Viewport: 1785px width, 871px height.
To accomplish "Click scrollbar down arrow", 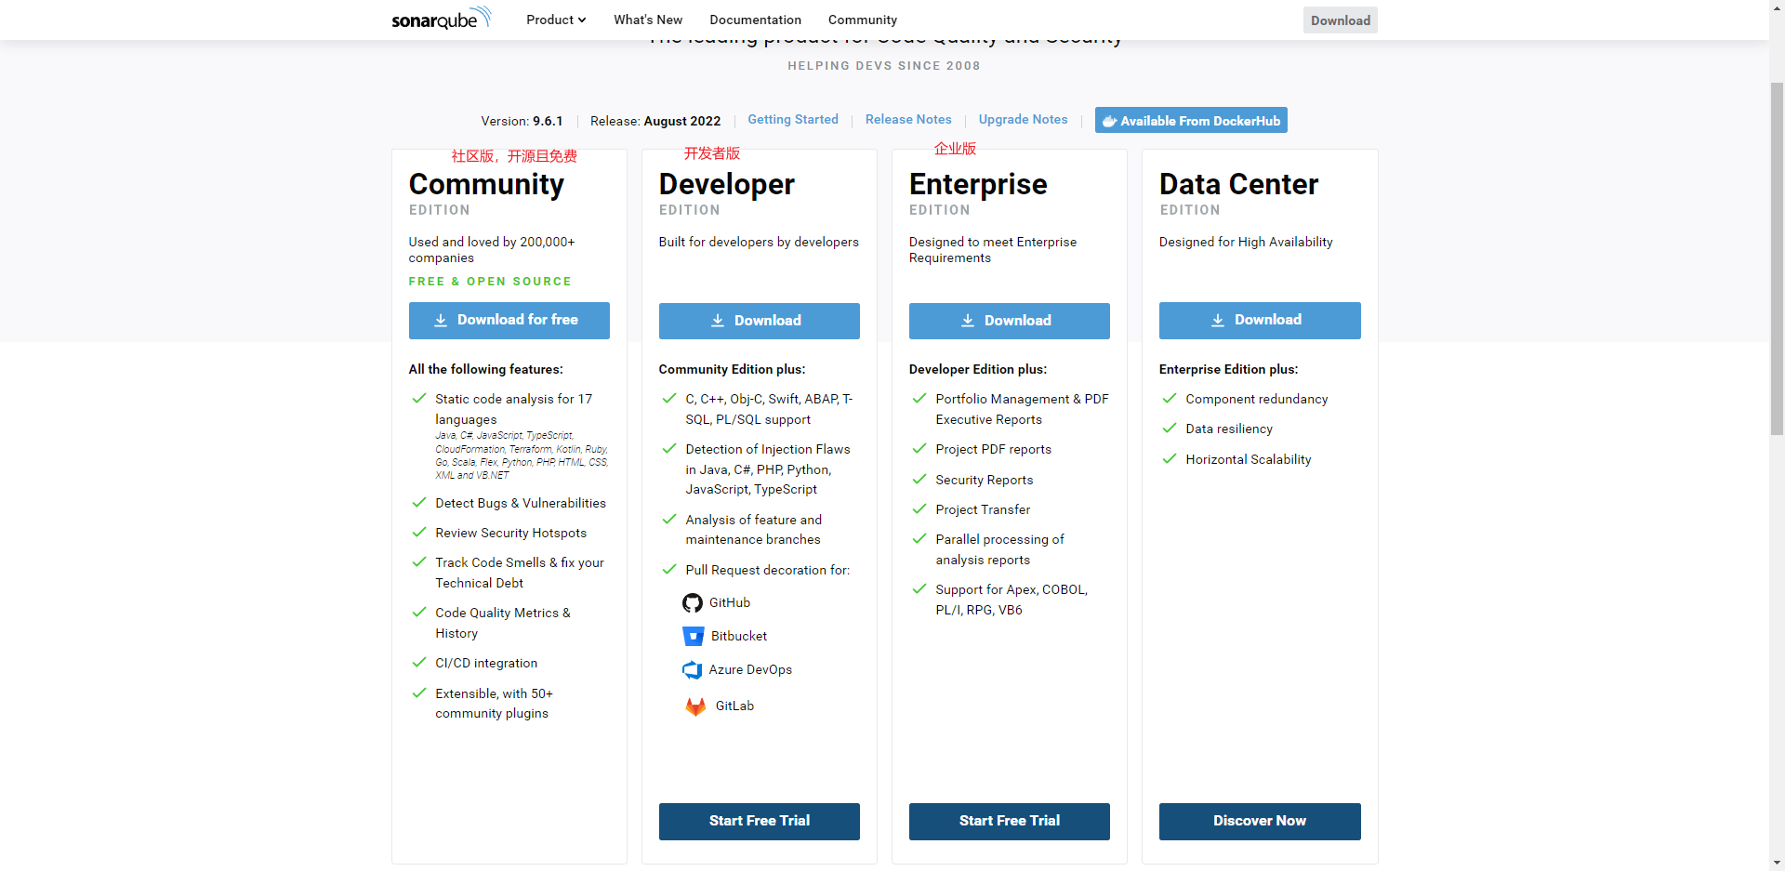I will click(x=1777, y=863).
